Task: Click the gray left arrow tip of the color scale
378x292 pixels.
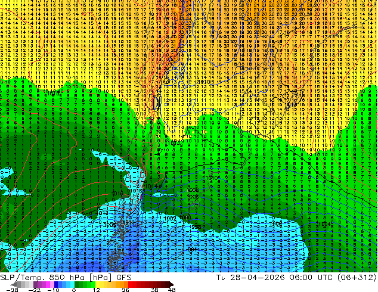Action: click(x=14, y=284)
